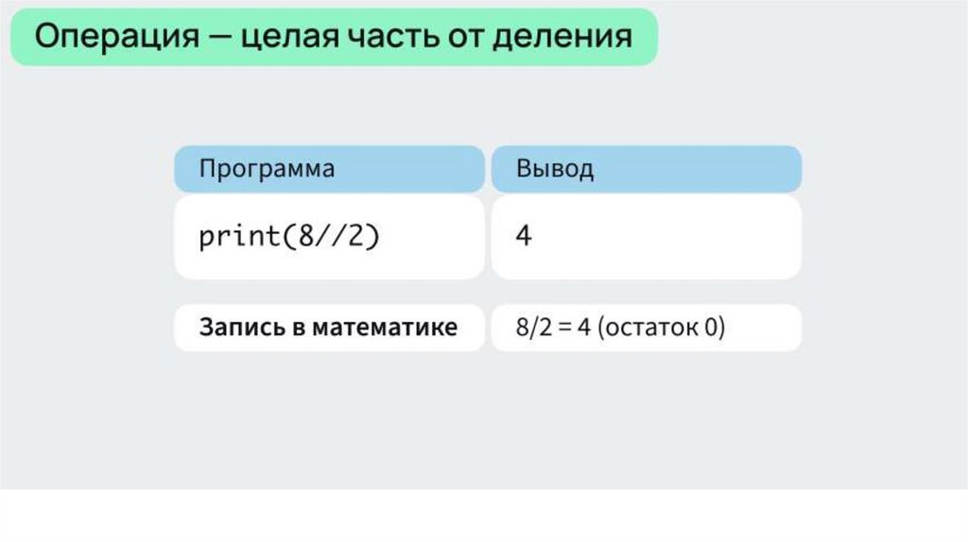
Task: Click the word "остаток" in the math cell
Action: point(652,330)
